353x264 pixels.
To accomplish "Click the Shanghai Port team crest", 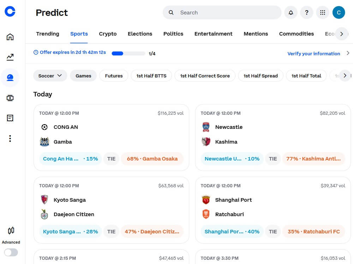I will click(206, 200).
